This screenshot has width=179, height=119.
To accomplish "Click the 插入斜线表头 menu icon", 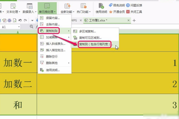I will click(42, 44).
